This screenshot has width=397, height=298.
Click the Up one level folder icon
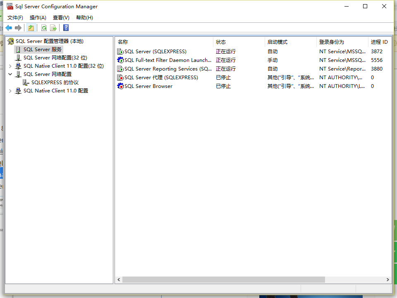pyautogui.click(x=31, y=28)
